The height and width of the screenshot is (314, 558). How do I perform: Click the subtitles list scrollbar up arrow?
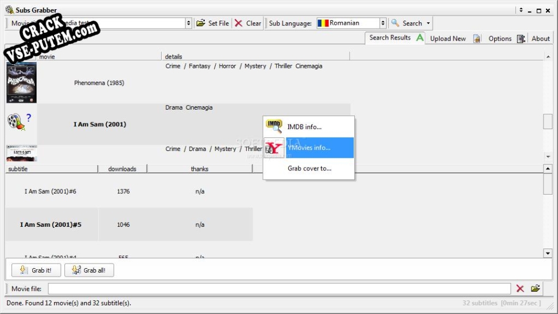coord(548,168)
